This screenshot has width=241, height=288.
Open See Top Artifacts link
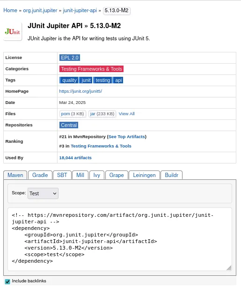click(127, 137)
